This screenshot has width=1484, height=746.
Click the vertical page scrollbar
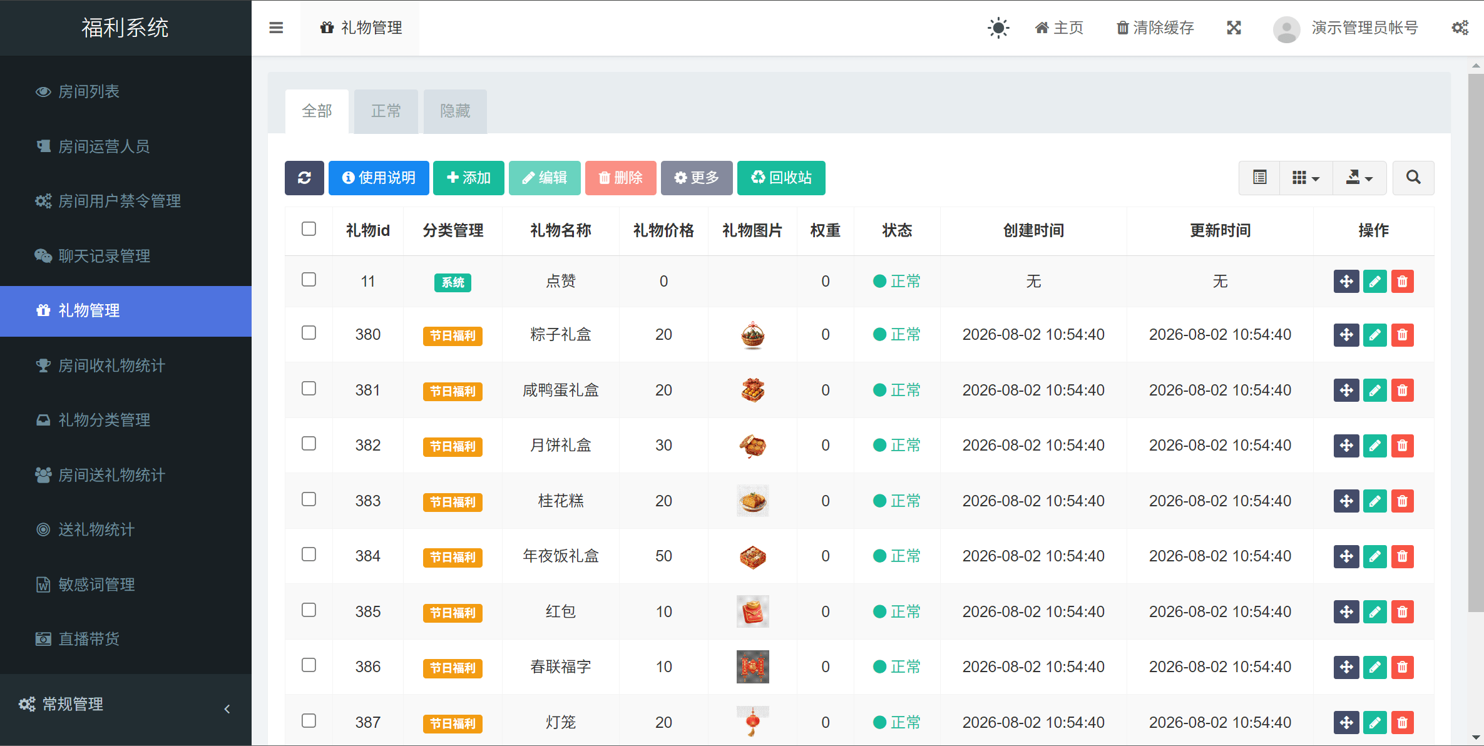tap(1476, 342)
